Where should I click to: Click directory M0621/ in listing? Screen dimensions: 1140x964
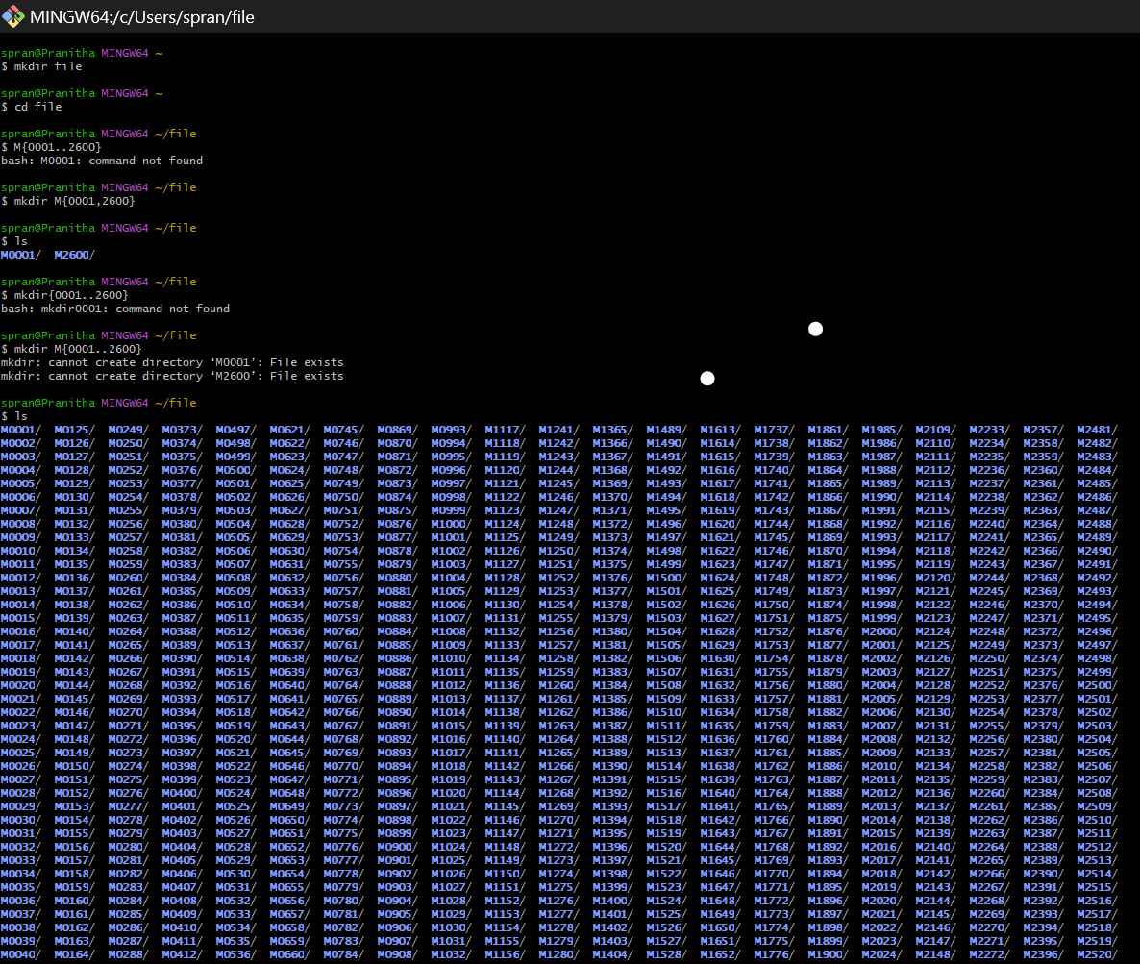tap(289, 430)
